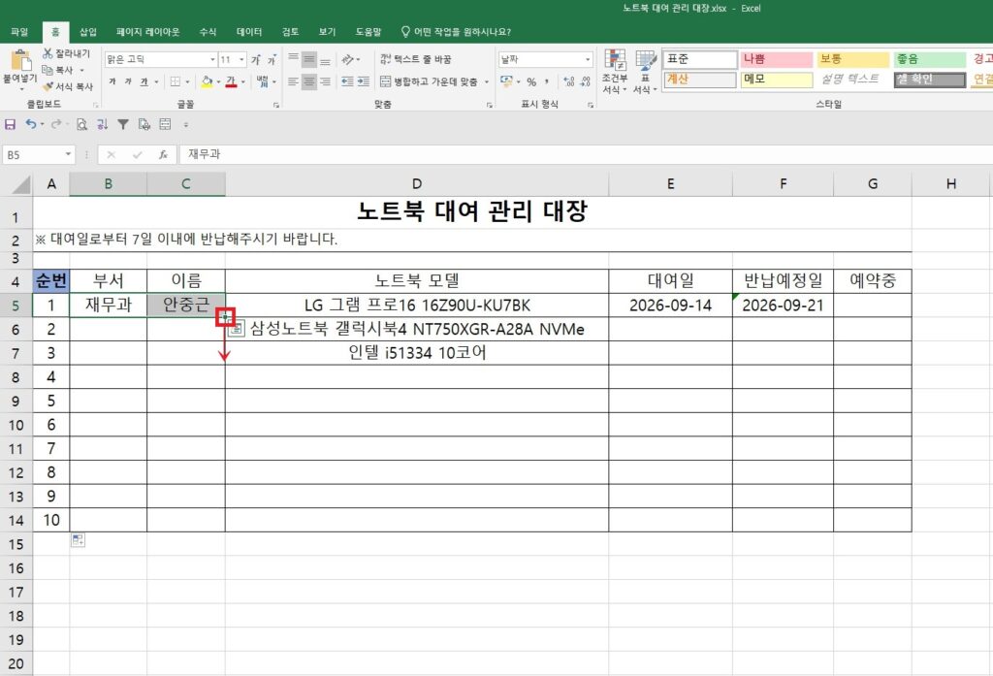Toggle Underline (underlined 가) formatting
This screenshot has width=993, height=676.
[x=144, y=81]
